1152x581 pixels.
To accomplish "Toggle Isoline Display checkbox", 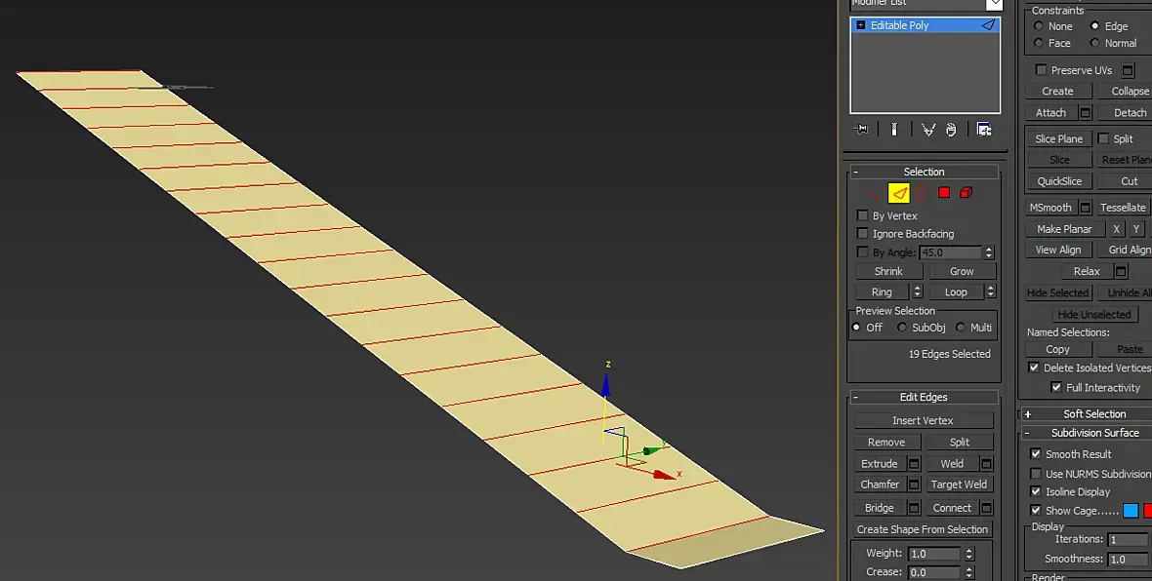I will 1036,491.
